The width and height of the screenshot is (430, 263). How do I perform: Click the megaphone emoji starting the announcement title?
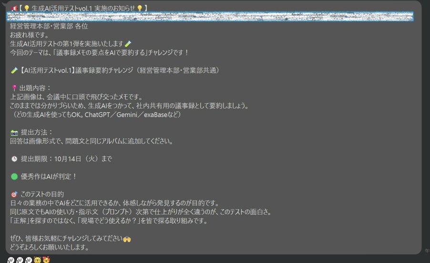pyautogui.click(x=13, y=8)
